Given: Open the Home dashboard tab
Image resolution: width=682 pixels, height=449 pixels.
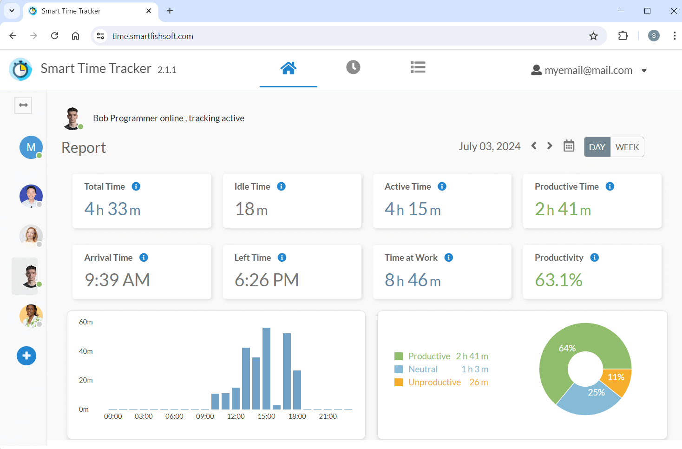Looking at the screenshot, I should [x=289, y=68].
